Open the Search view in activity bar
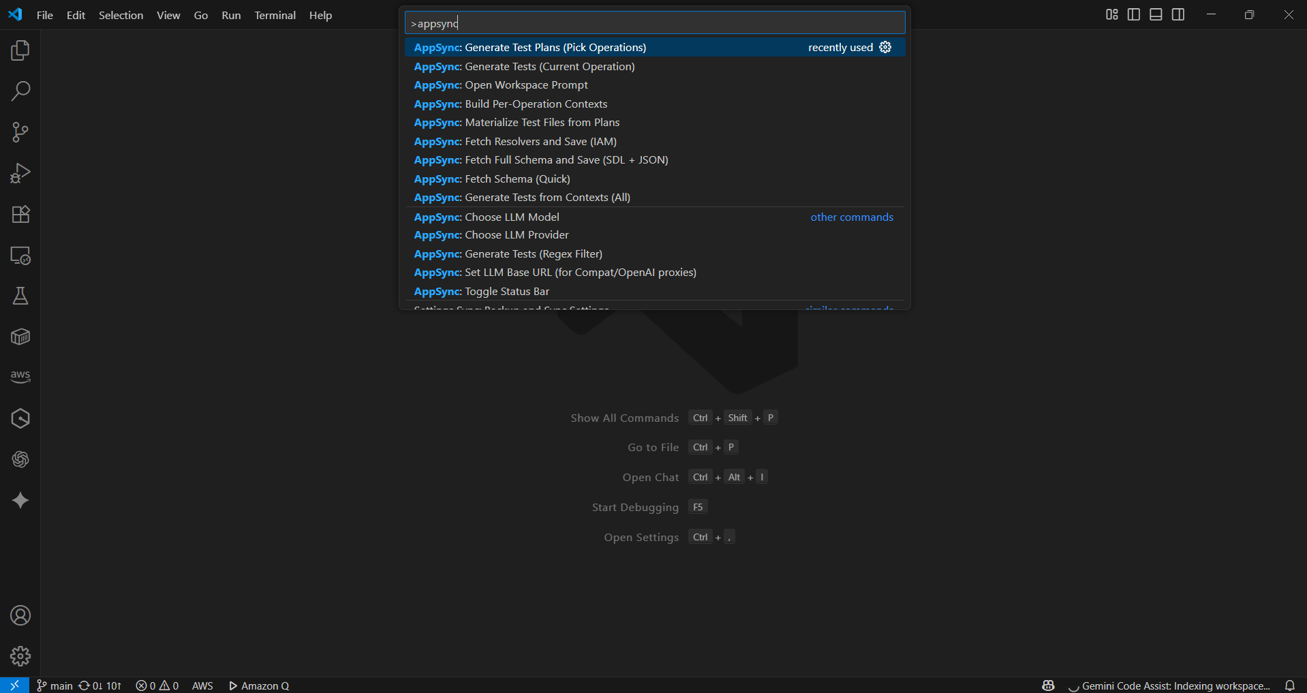 tap(20, 91)
